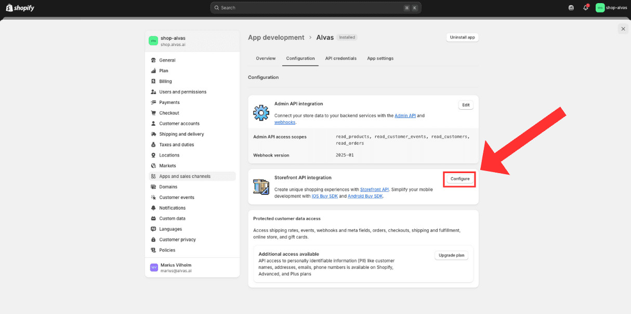Click the Shipping and delivery truck icon

pyautogui.click(x=153, y=134)
